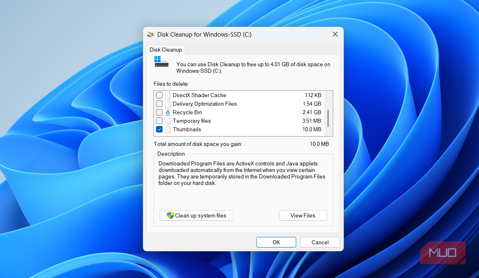Tick the Temporary files checkbox
The width and height of the screenshot is (479, 278).
[159, 121]
